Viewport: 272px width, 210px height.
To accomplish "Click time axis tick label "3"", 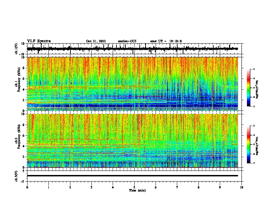I will (91, 187).
